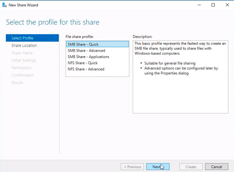234x172 pixels.
Task: Click the Next button
Action: tap(158, 167)
